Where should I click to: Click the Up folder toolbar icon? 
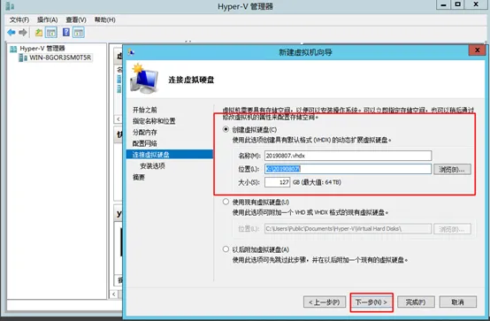coord(39,32)
